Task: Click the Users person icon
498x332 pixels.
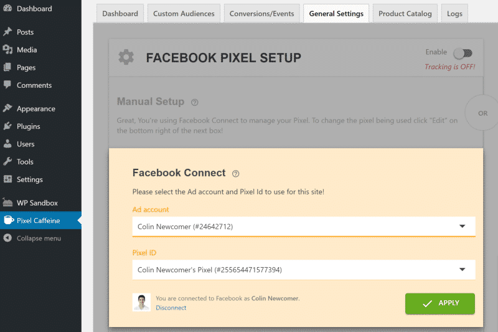Action: tap(7, 144)
